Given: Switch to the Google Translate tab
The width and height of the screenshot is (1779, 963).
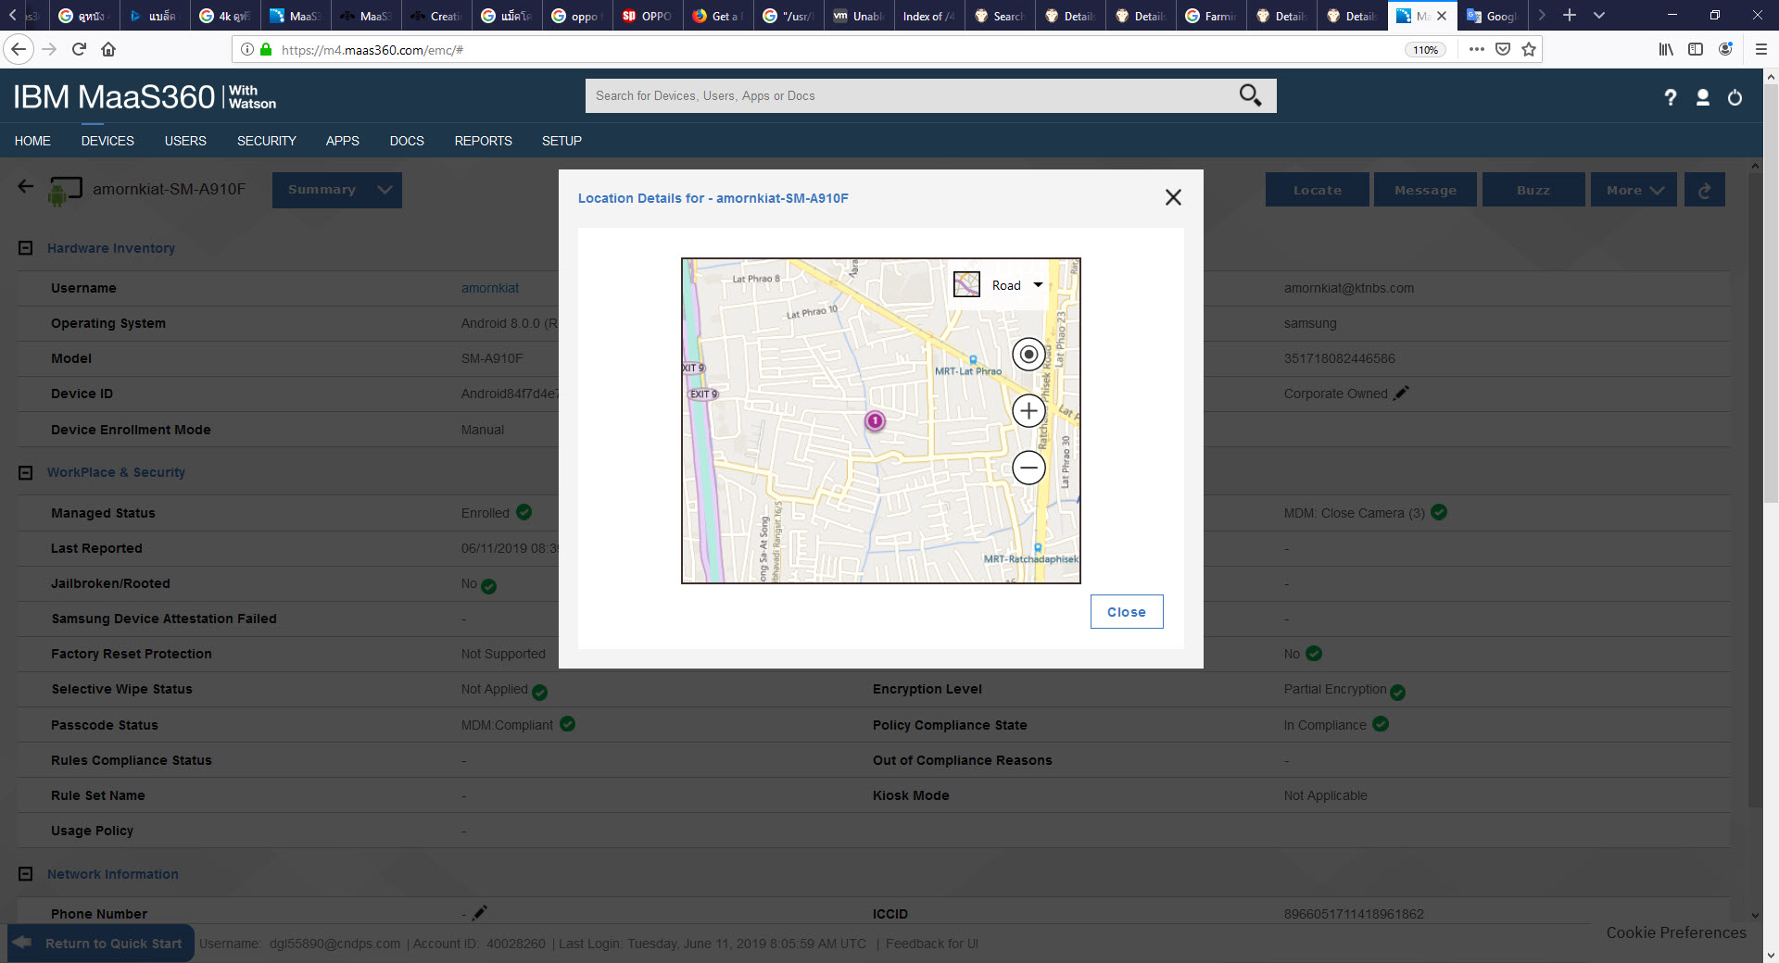Looking at the screenshot, I should click(1492, 16).
